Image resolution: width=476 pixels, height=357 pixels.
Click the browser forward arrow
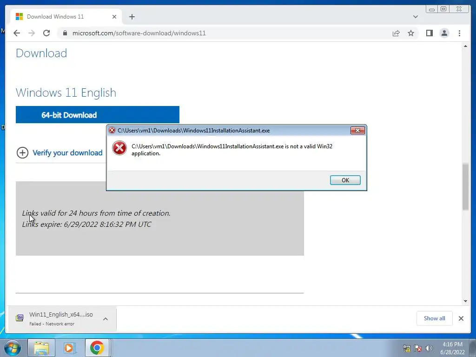[32, 33]
